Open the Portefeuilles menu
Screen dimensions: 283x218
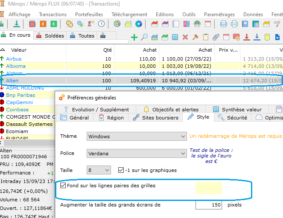coord(89,14)
